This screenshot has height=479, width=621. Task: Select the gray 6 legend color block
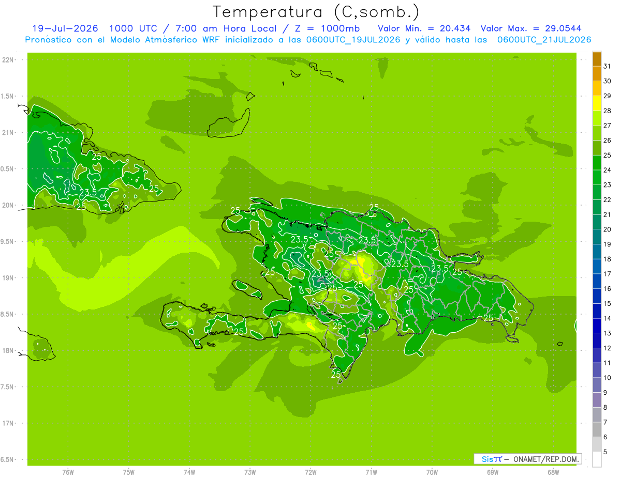pyautogui.click(x=597, y=430)
